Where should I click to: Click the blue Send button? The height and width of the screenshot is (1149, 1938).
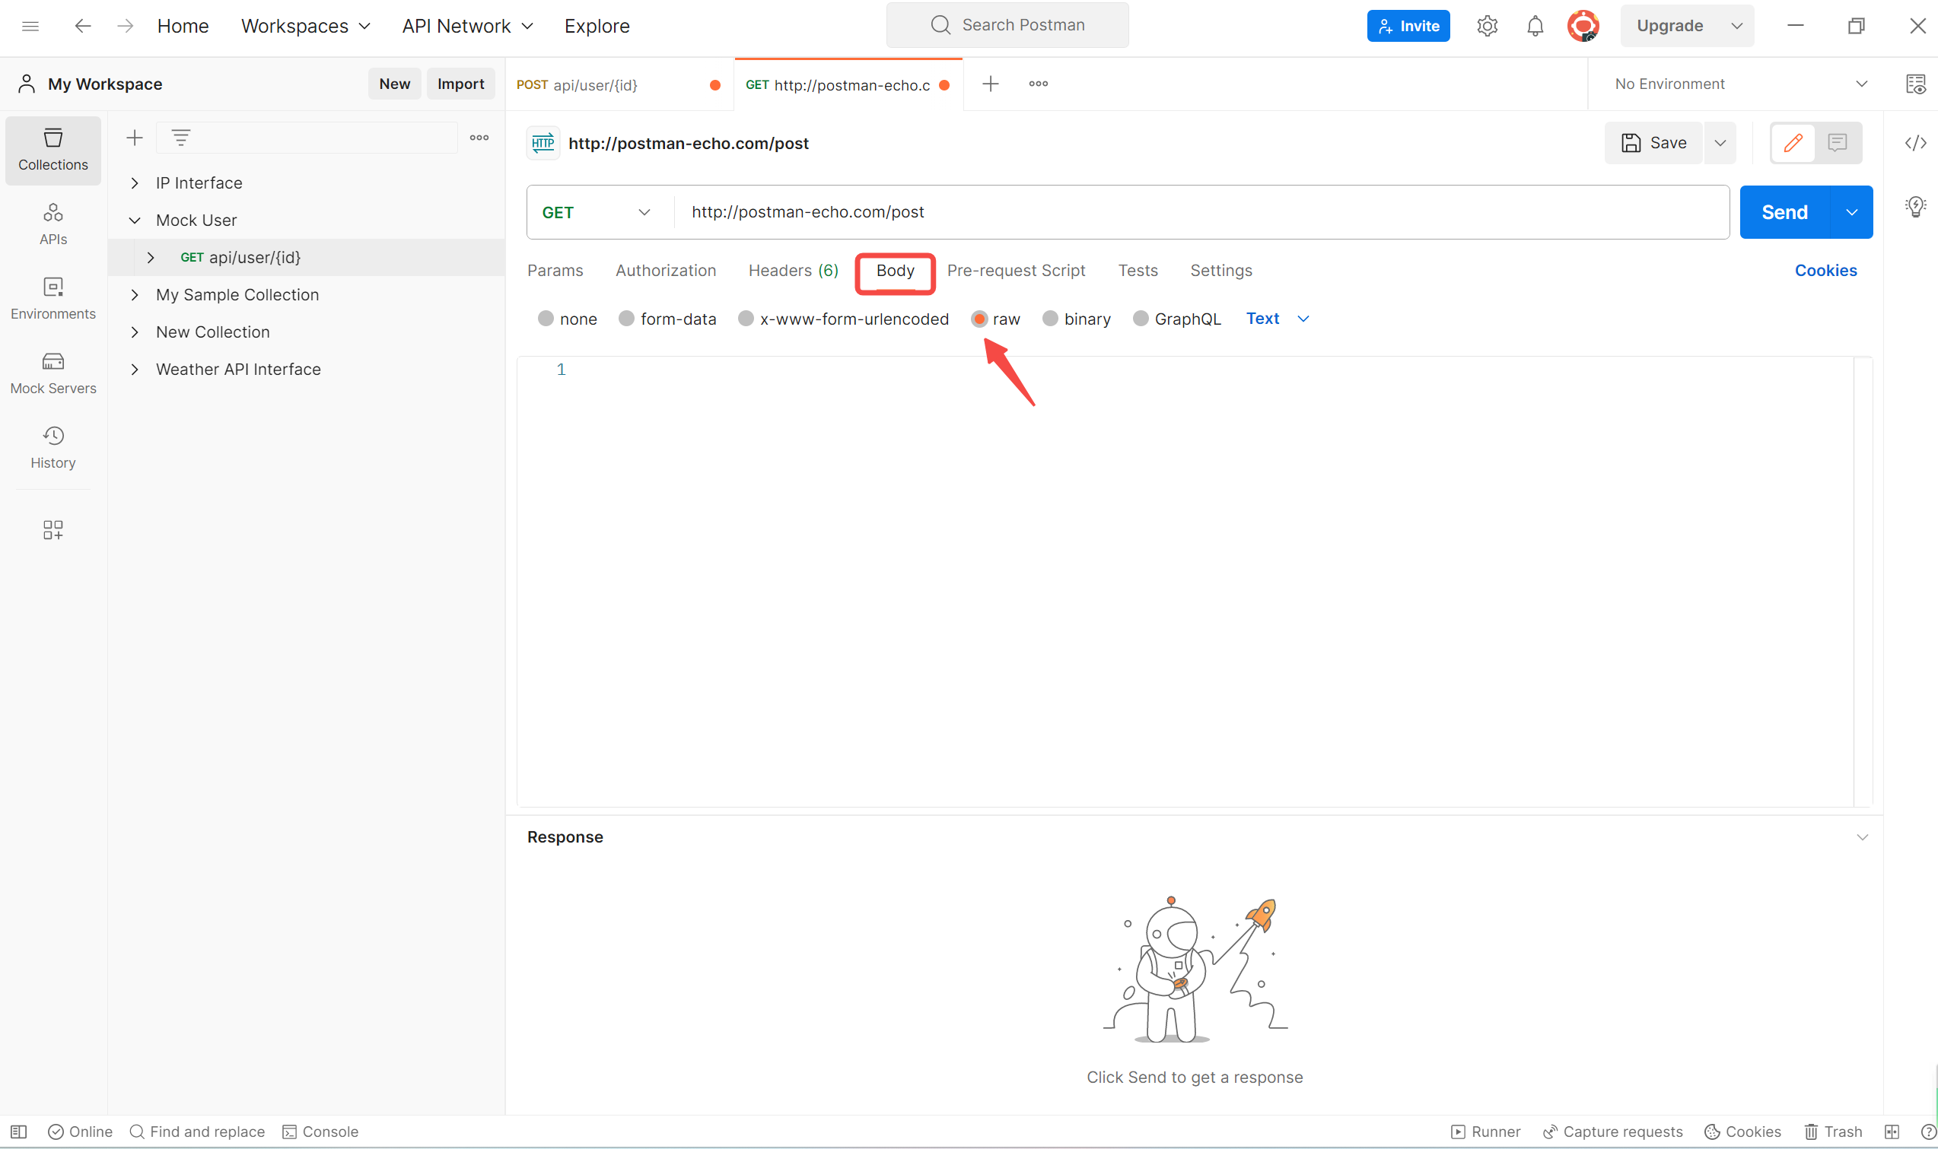[x=1783, y=212]
